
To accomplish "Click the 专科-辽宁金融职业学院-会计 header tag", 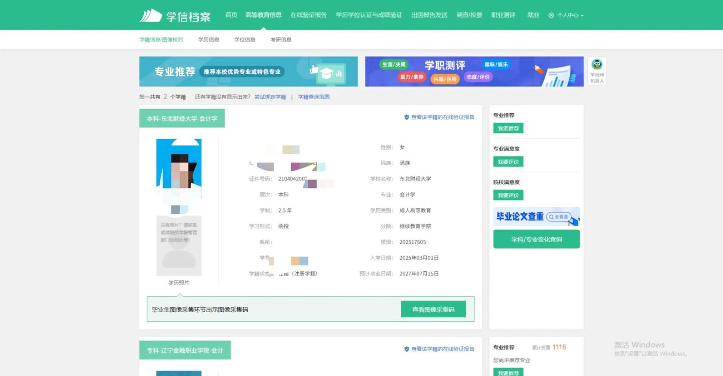I will click(x=185, y=350).
